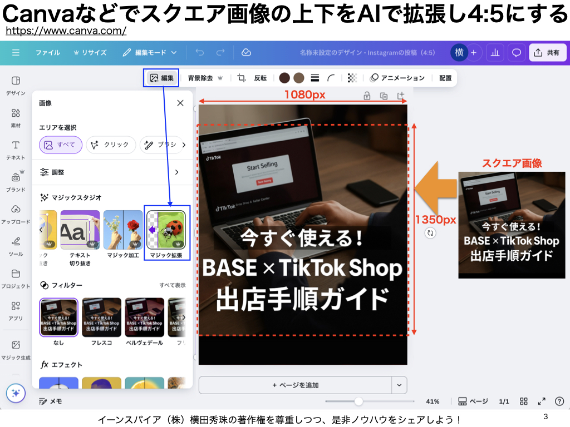Open the アップロード sidebar tab
Viewport: 570px width, 427px height.
[x=16, y=215]
